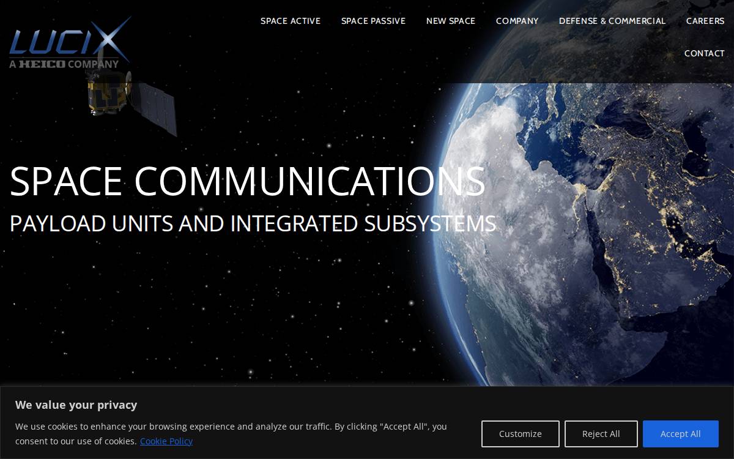The height and width of the screenshot is (459, 734).
Task: Click the Lucix logo in the header
Action: pyautogui.click(x=70, y=43)
